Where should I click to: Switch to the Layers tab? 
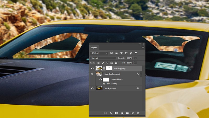pos(94,47)
